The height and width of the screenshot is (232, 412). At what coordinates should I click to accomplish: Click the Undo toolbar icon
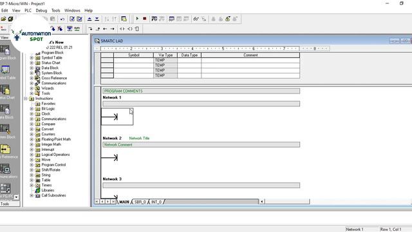tap(62, 19)
